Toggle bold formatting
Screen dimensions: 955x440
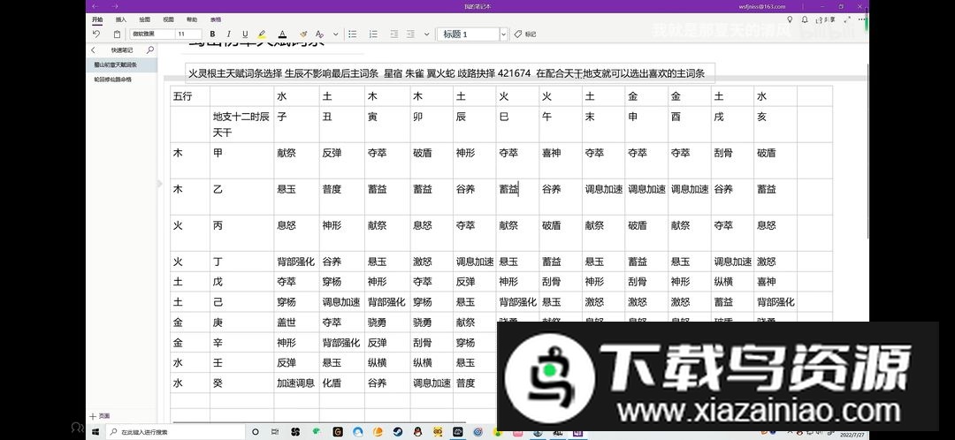(x=212, y=34)
